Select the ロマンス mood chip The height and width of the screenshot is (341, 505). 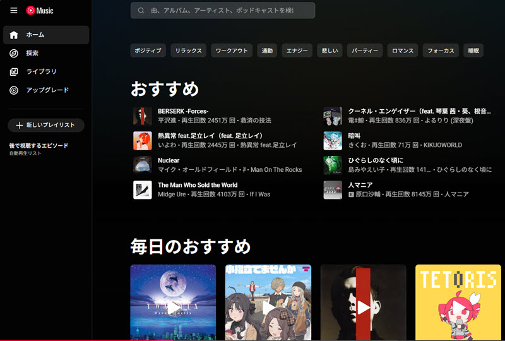pos(403,51)
